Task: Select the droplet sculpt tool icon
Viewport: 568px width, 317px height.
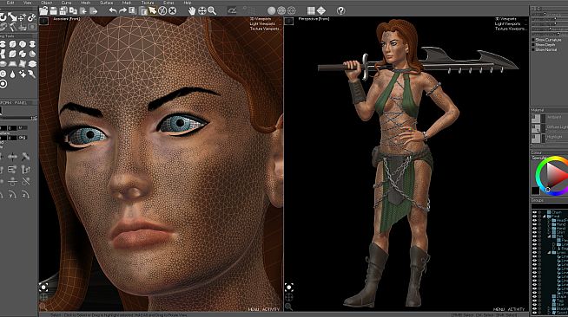Action: (x=13, y=74)
